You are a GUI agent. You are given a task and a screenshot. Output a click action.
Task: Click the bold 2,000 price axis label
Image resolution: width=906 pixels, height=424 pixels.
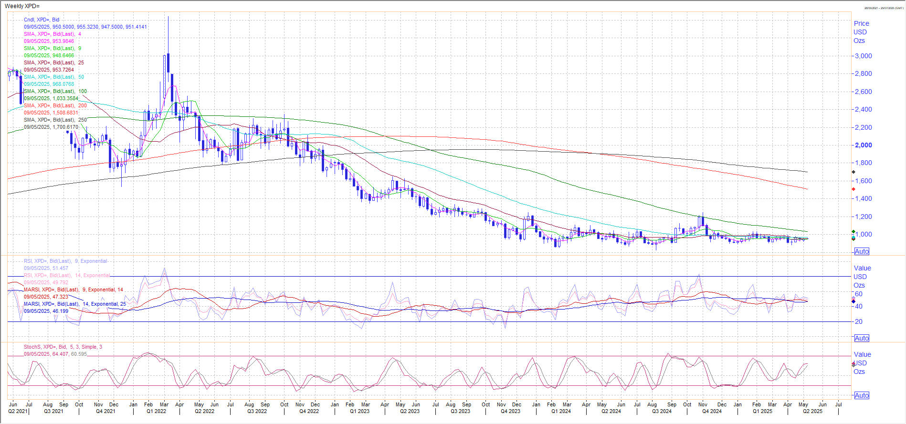pyautogui.click(x=863, y=145)
